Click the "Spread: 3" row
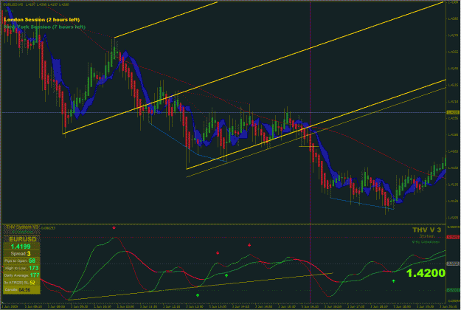The width and height of the screenshot is (461, 310). tap(21, 253)
